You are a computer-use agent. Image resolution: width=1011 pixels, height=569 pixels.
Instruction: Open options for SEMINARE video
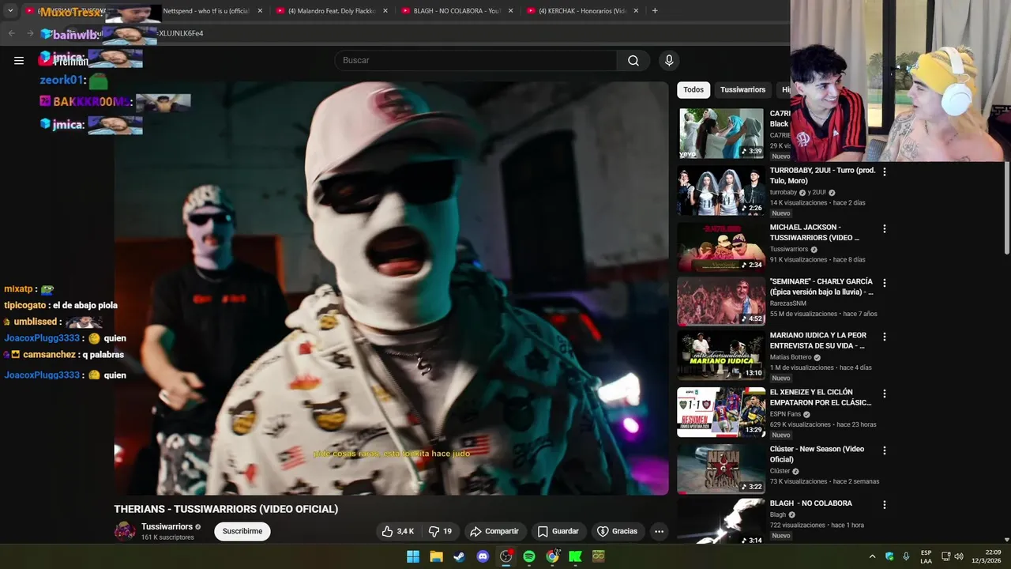885,283
